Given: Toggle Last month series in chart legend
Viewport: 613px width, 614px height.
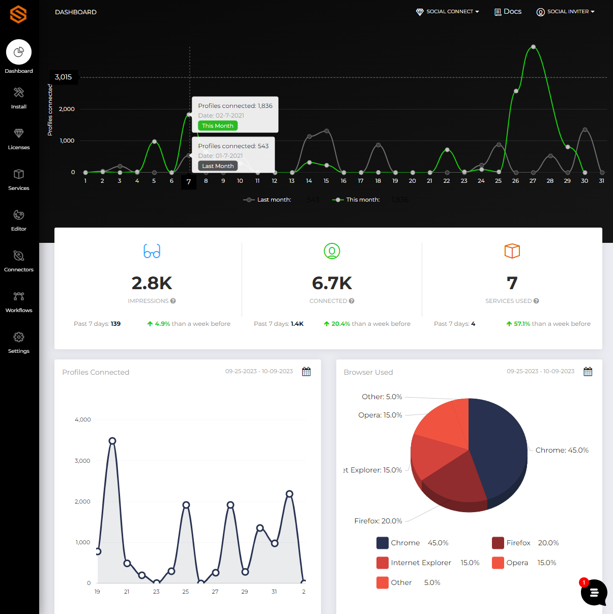Looking at the screenshot, I should tap(268, 200).
